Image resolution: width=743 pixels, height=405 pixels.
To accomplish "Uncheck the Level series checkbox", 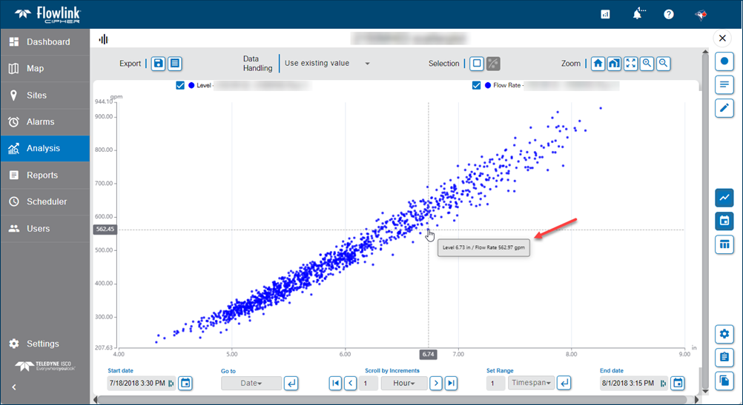I will (180, 86).
